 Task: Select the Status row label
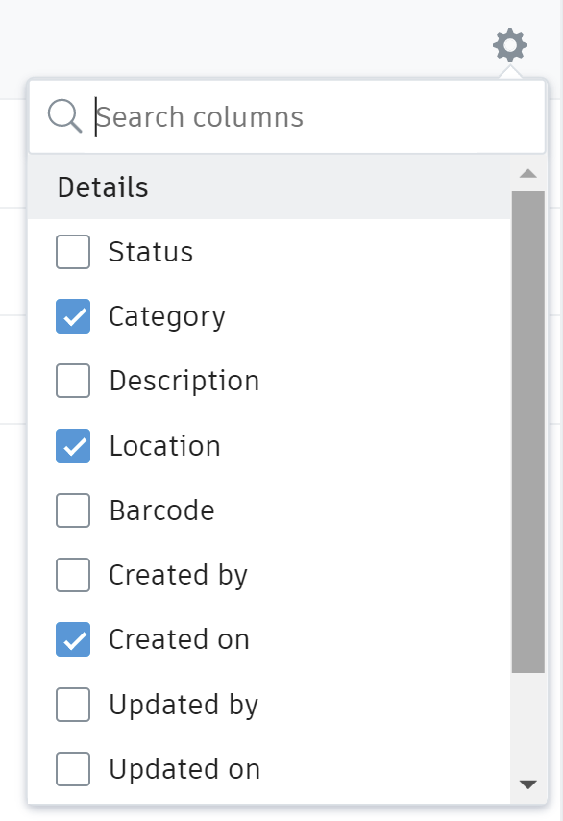pos(149,252)
